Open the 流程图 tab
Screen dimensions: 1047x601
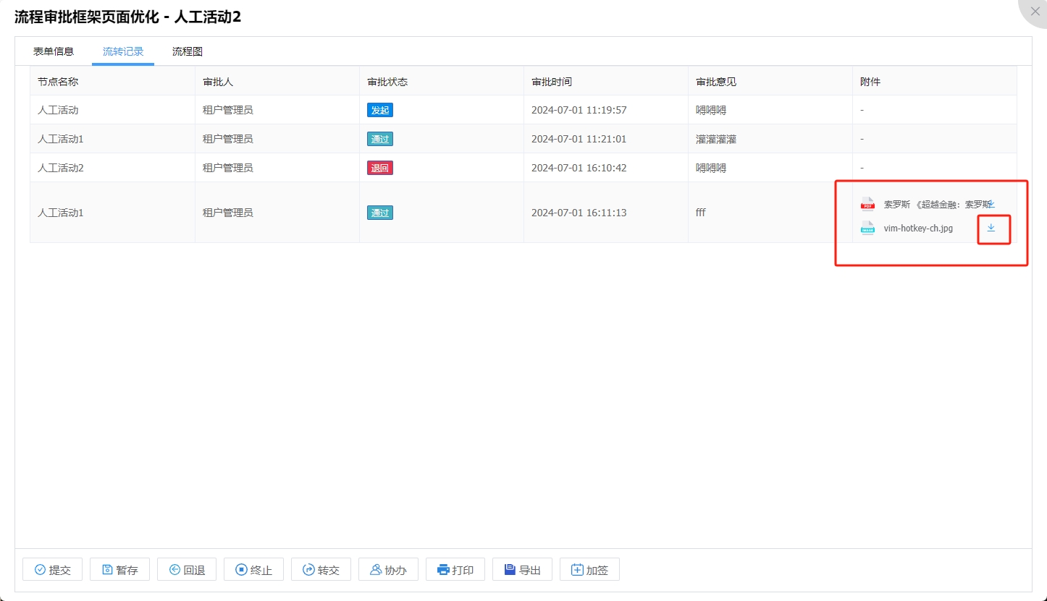pos(187,51)
